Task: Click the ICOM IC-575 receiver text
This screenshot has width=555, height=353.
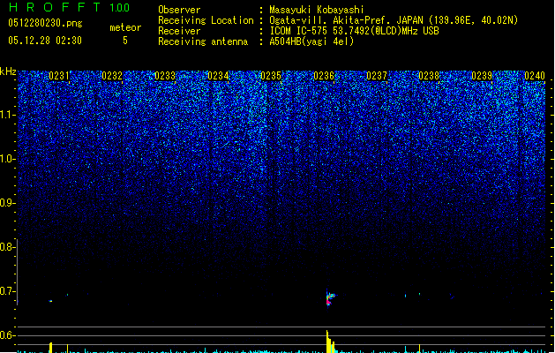Action: (354, 31)
